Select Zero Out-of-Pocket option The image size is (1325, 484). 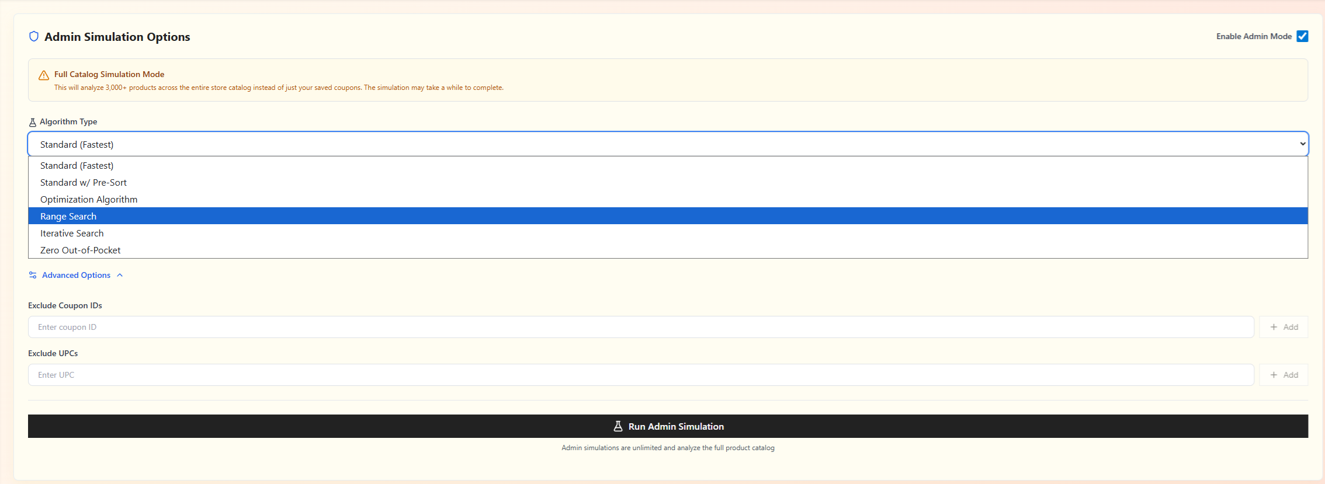pyautogui.click(x=81, y=250)
